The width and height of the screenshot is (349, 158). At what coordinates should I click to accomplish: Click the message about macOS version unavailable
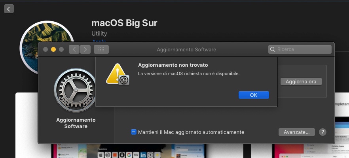(x=189, y=73)
